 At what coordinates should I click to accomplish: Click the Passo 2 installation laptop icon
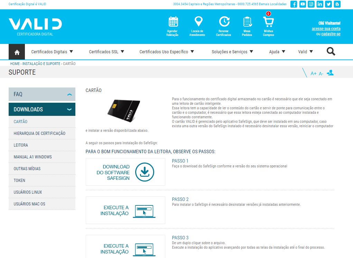[144, 211]
